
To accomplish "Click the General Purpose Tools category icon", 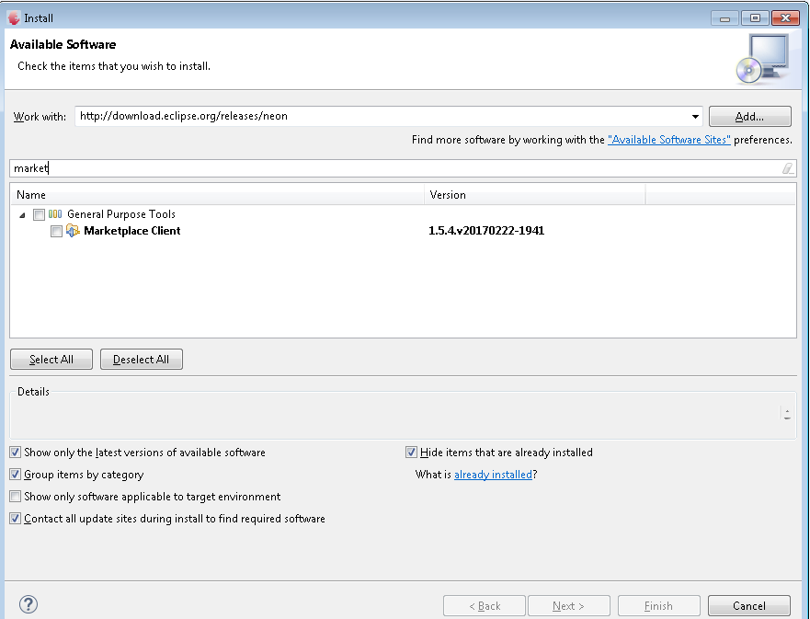I will [54, 213].
